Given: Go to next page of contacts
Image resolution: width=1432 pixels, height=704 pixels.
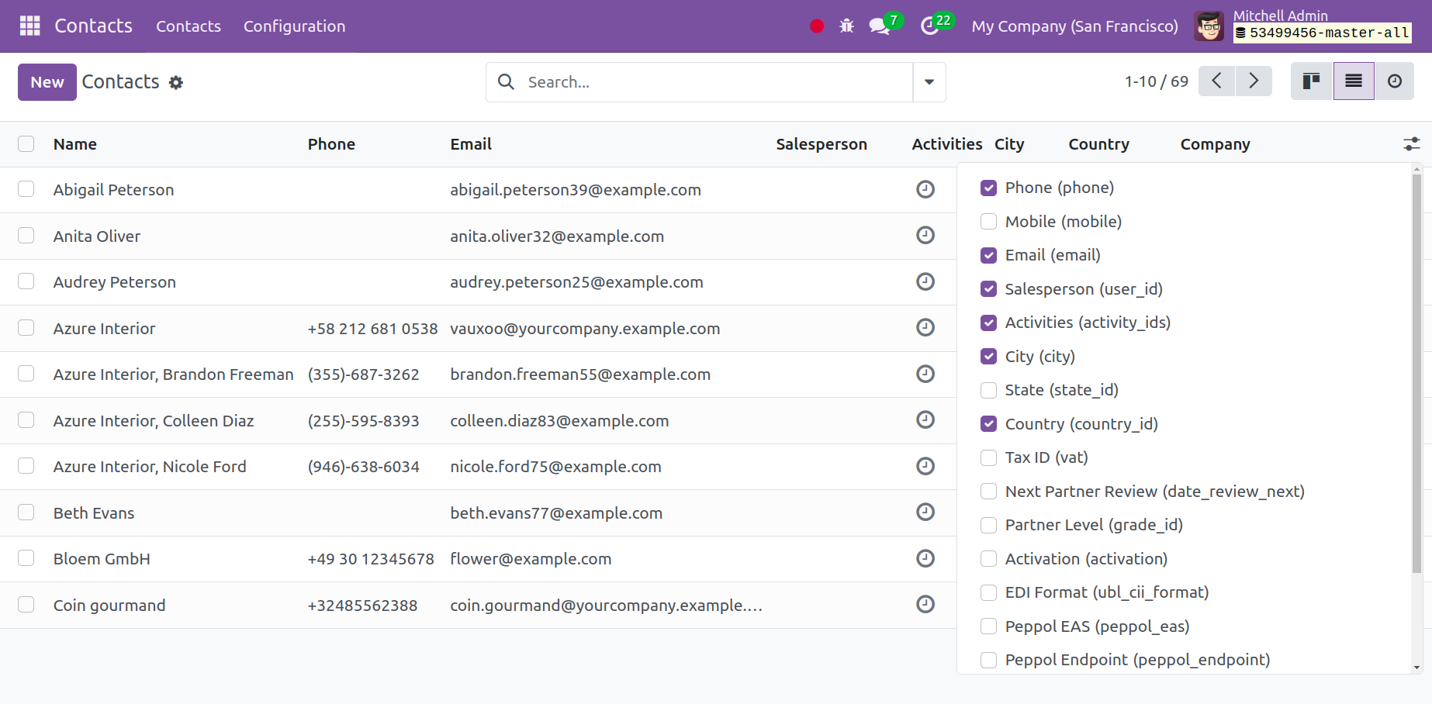Looking at the screenshot, I should click(1254, 81).
